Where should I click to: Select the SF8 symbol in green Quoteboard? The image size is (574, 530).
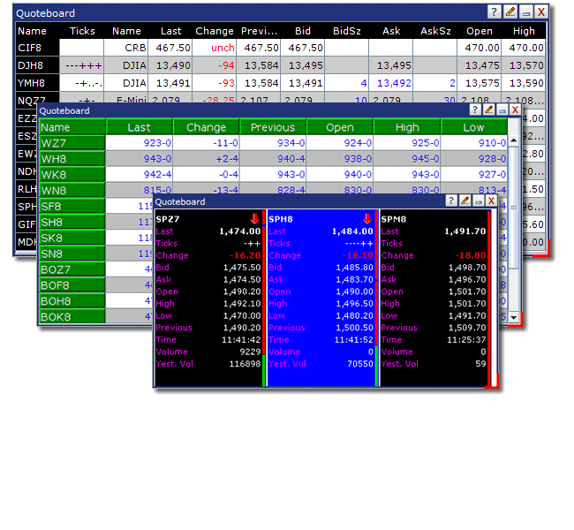(72, 206)
